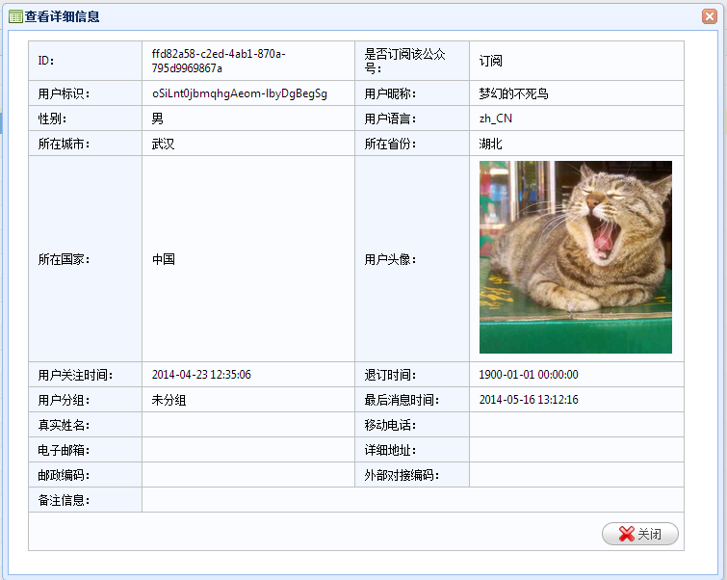Click the 用户关注时间: label
The width and height of the screenshot is (727, 580).
[x=75, y=375]
